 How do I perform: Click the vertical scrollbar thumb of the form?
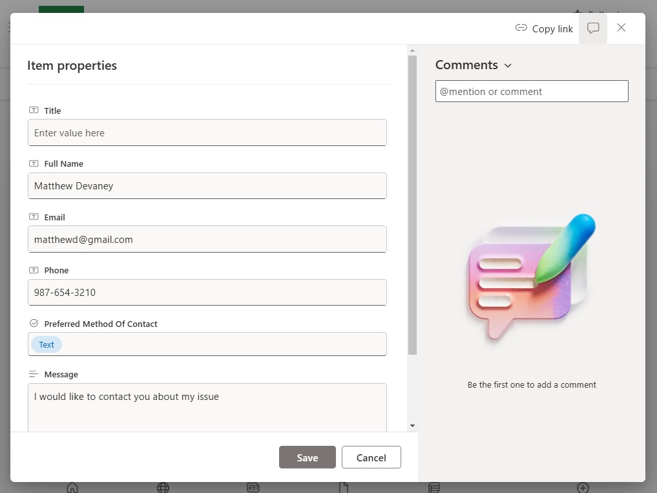coord(412,205)
